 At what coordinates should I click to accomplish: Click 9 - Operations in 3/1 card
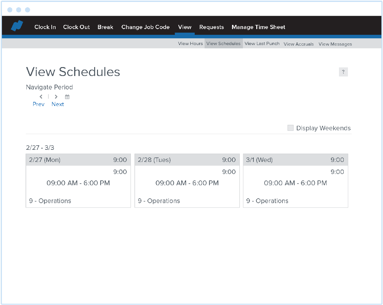pyautogui.click(x=267, y=201)
